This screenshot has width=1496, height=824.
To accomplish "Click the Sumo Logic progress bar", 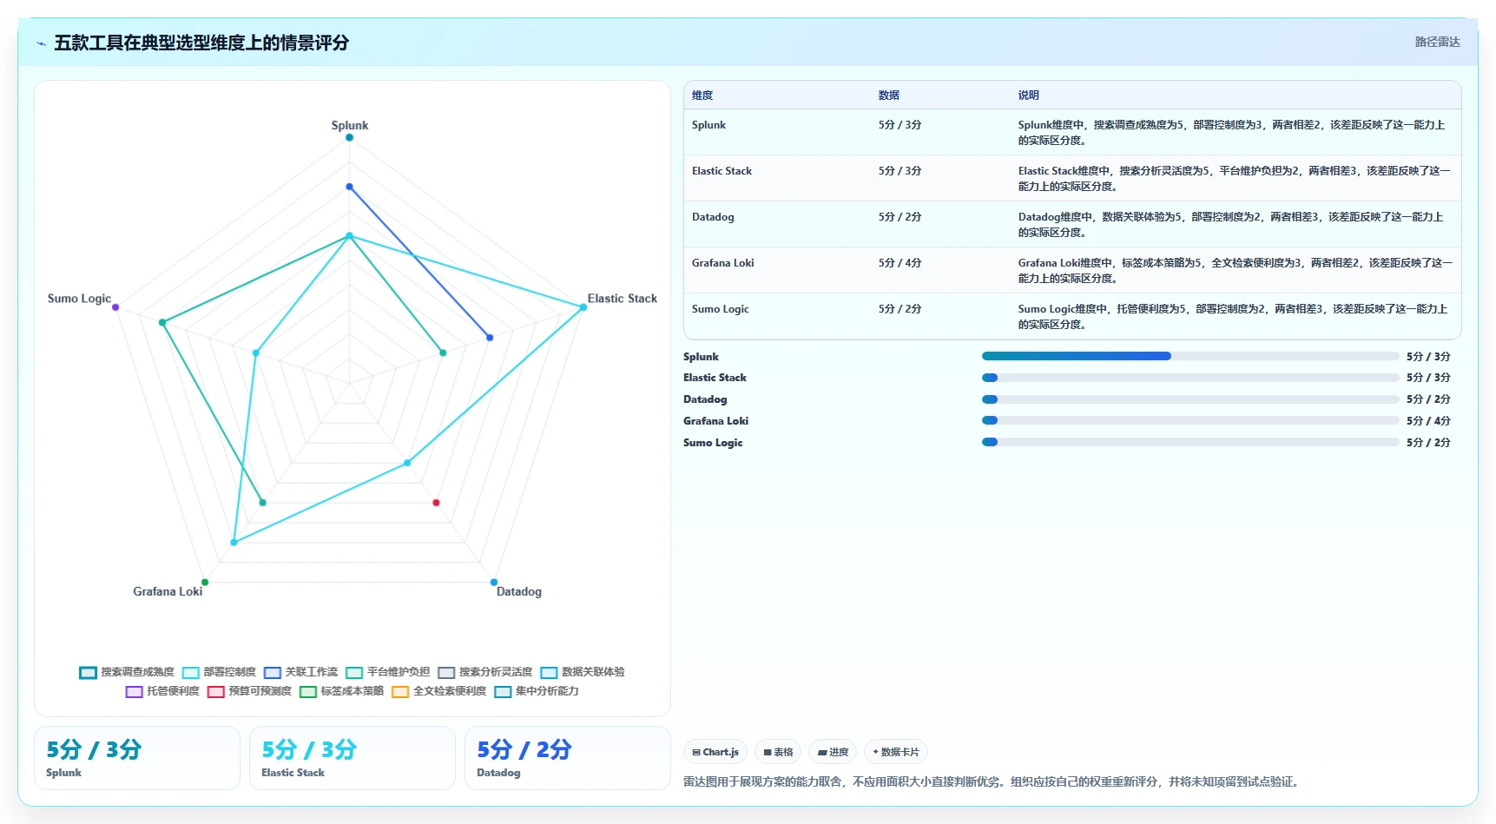I will pyautogui.click(x=1190, y=442).
